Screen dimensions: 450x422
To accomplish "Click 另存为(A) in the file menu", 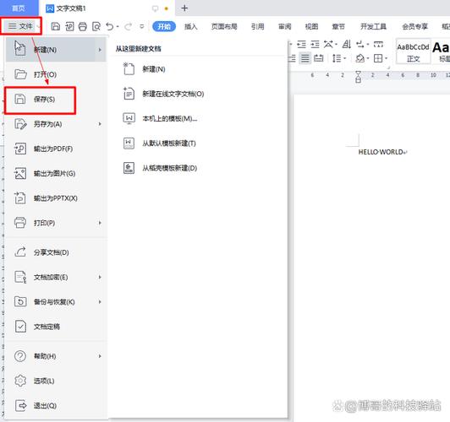I will [x=56, y=124].
